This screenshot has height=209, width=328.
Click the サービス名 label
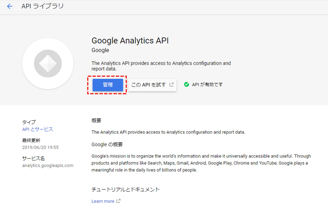(x=34, y=158)
